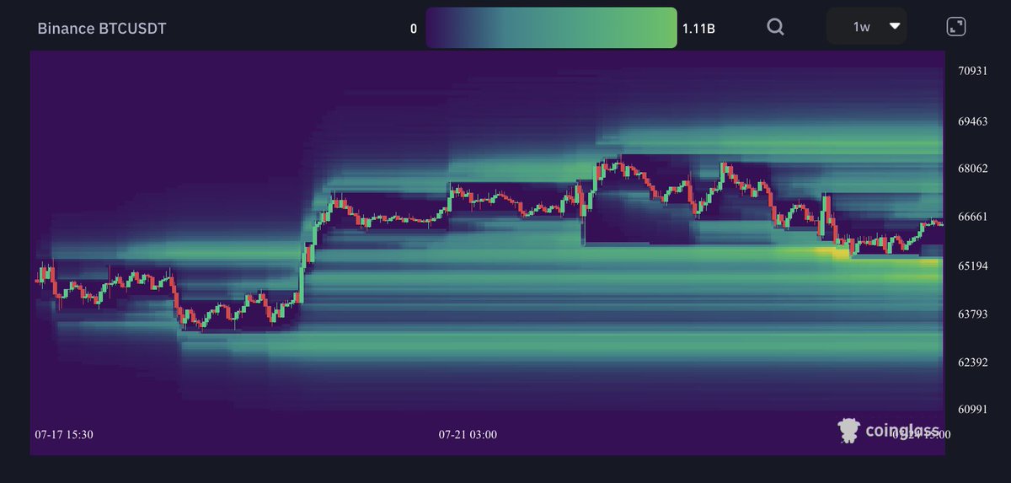The image size is (1011, 483).
Task: Click the magnifier search icon
Action: [775, 27]
